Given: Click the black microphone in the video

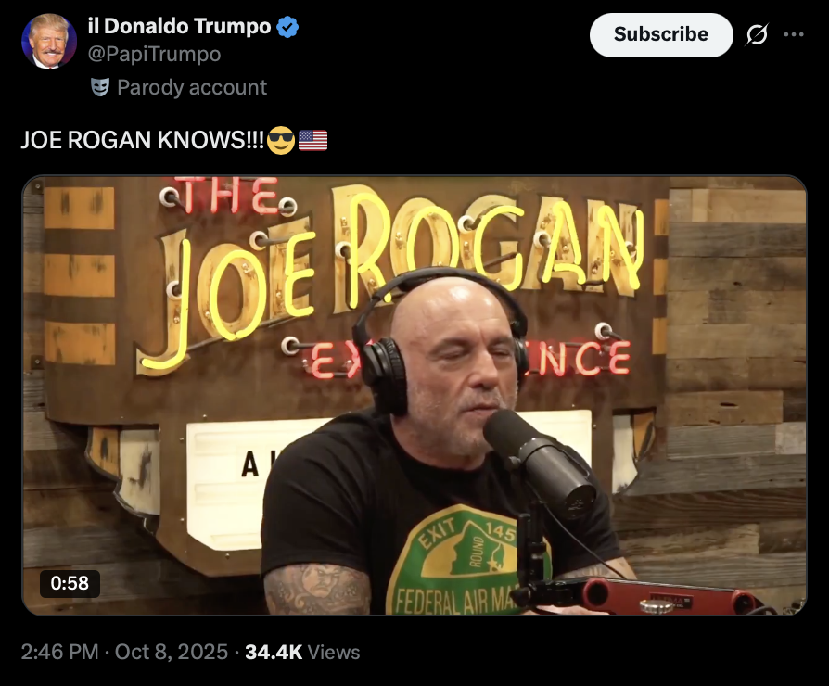Looking at the screenshot, I should click(540, 463).
